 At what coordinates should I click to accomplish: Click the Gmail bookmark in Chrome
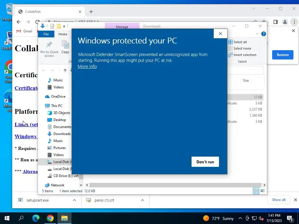[x=25, y=31]
